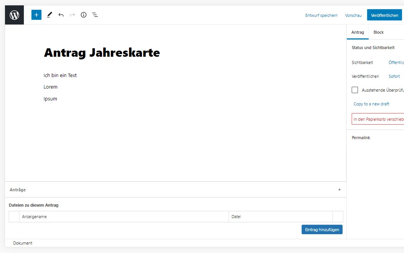The height and width of the screenshot is (253, 404).
Task: Select the pencil edit tool
Action: [49, 15]
